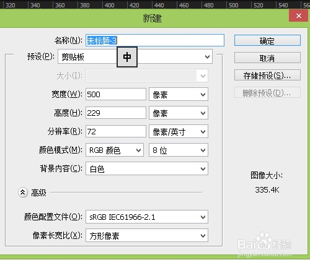310x265 pixels.
Task: Click the 存储预设(S)... button
Action: 267,75
